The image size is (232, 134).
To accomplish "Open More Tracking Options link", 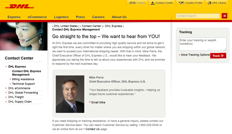I will click(x=195, y=55).
